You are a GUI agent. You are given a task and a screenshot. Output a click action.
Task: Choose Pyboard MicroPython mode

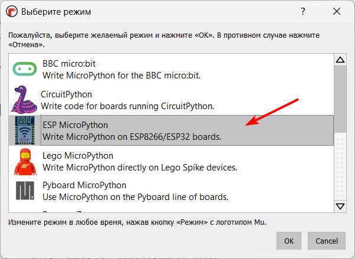click(171, 191)
